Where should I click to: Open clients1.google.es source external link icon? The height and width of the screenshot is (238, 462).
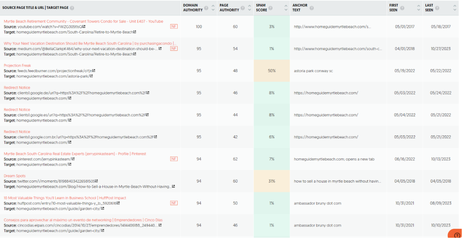click(148, 115)
